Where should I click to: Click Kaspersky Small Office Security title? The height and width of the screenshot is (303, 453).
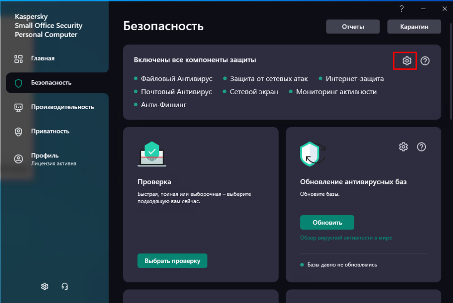coord(48,25)
